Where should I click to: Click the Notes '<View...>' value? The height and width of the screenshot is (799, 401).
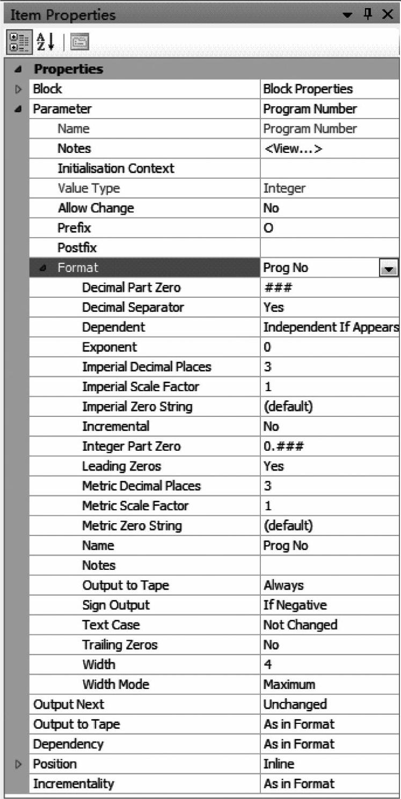293,149
